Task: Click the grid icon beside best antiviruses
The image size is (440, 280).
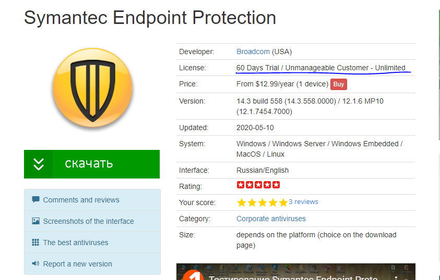Action: point(35,243)
